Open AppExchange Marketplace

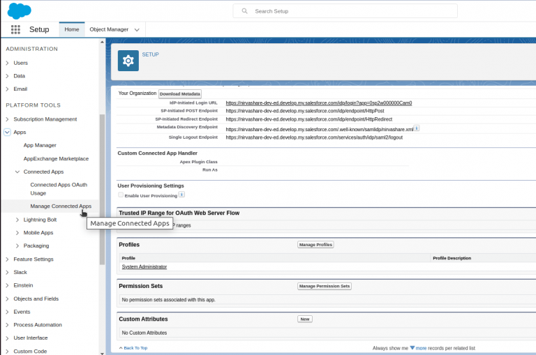point(56,158)
